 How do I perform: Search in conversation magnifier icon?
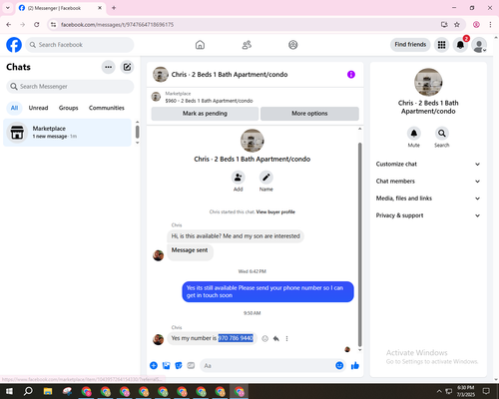[442, 134]
